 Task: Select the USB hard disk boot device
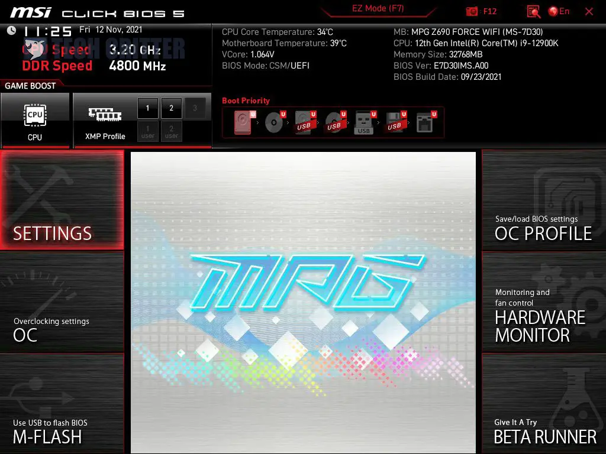305,122
